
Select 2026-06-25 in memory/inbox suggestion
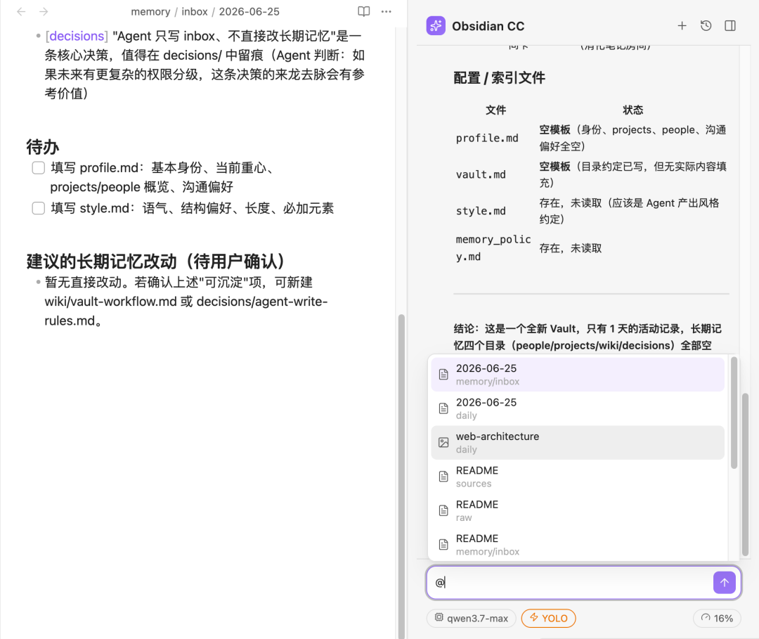tap(578, 374)
